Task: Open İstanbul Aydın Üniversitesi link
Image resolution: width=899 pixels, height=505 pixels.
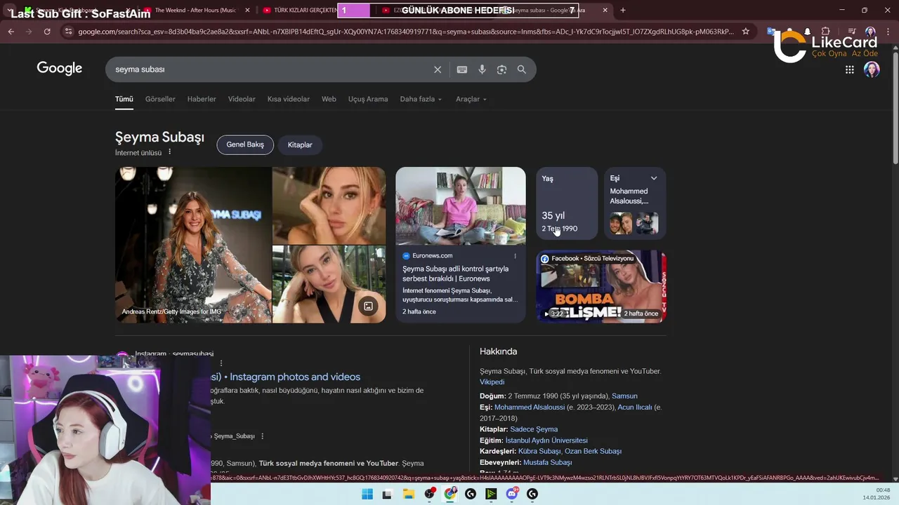Action: pyautogui.click(x=546, y=440)
